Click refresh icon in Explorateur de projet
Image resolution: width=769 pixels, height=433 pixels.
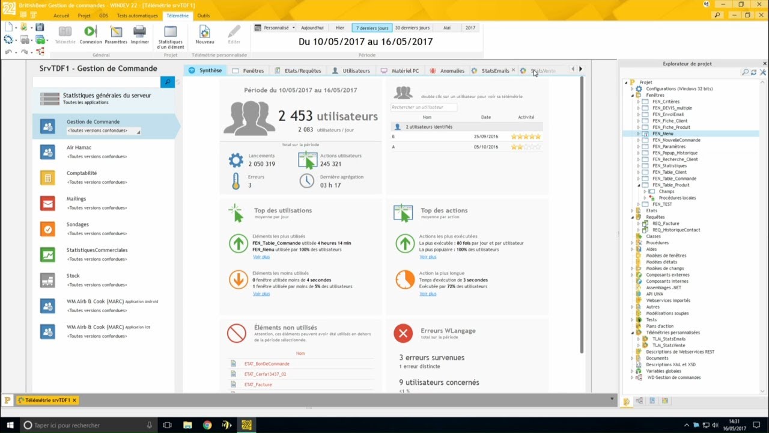pos(753,72)
